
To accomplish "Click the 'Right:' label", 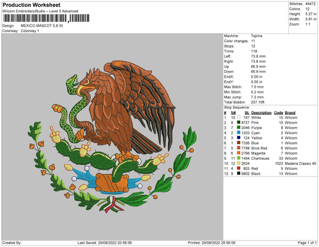I will (x=229, y=62).
